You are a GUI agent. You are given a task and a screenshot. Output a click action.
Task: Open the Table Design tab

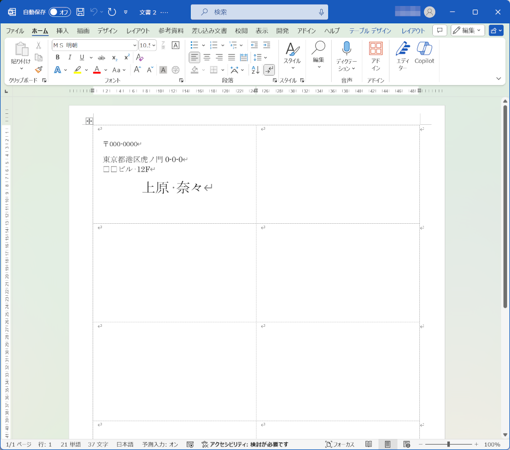pos(370,30)
